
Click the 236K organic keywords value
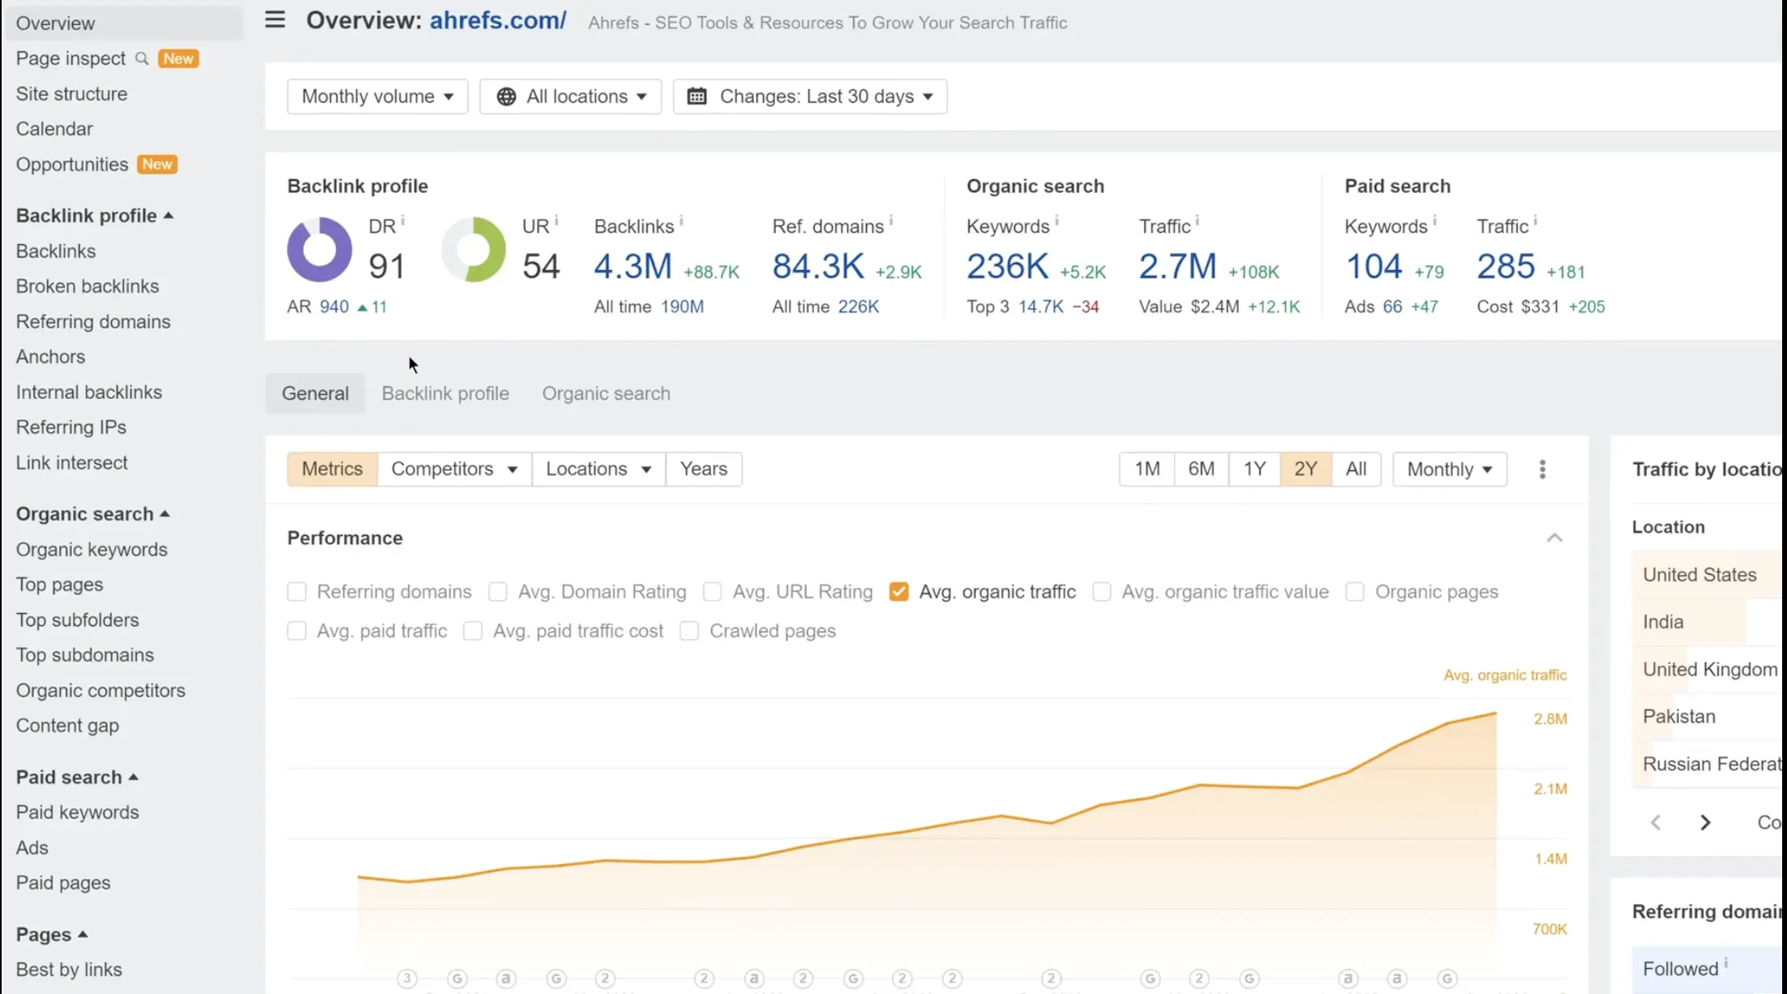tap(1007, 267)
